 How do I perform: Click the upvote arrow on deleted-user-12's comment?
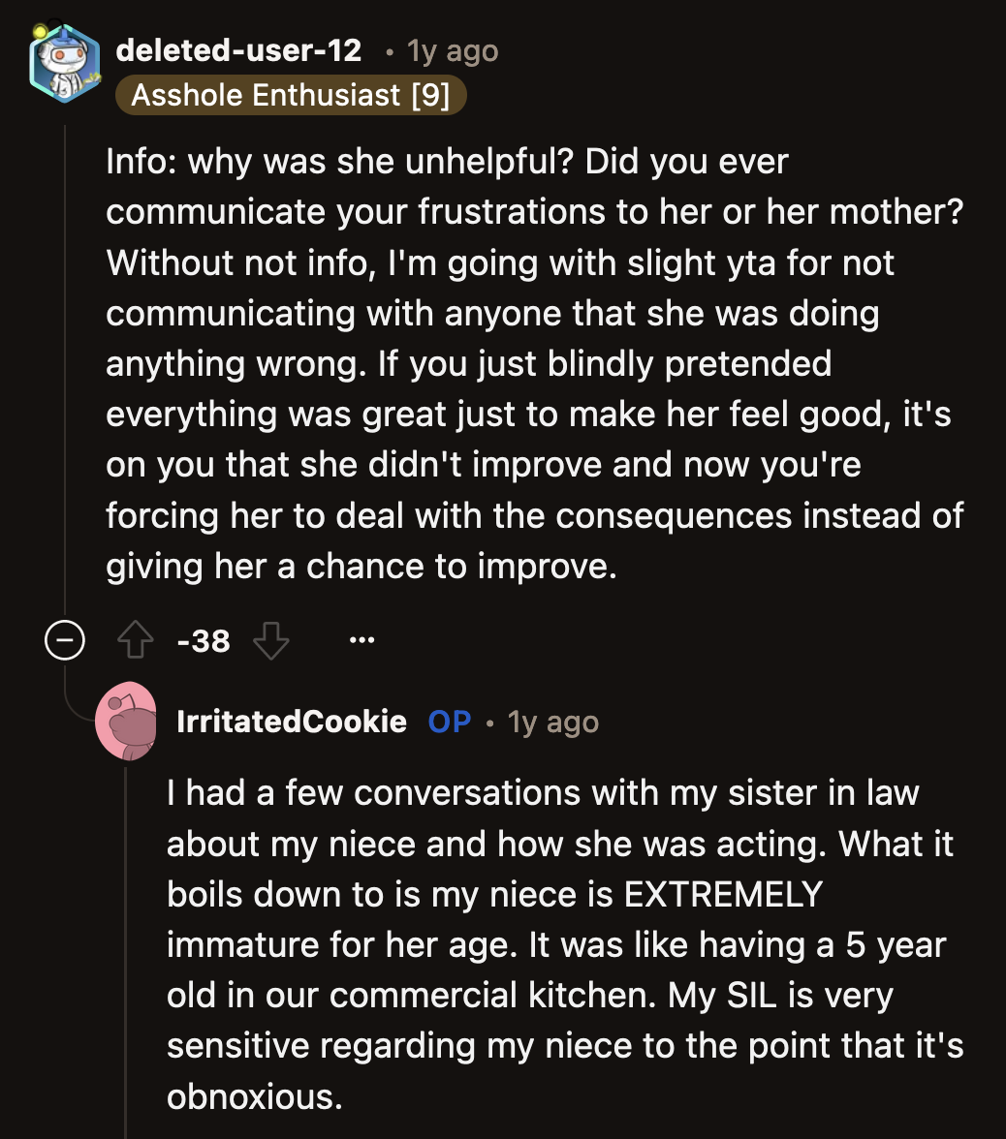point(135,640)
